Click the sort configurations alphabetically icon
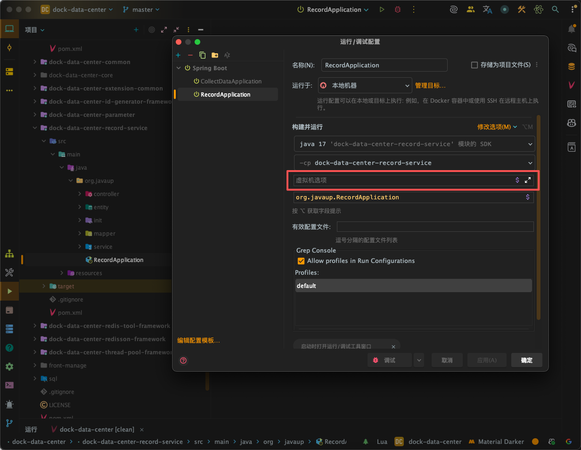This screenshot has height=450, width=581. 227,55
